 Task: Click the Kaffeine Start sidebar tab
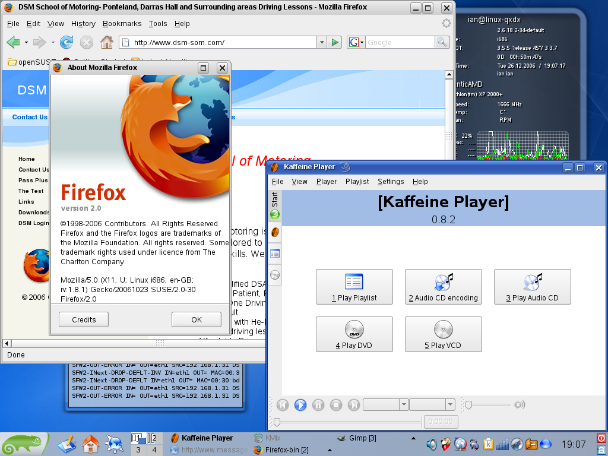click(x=274, y=205)
